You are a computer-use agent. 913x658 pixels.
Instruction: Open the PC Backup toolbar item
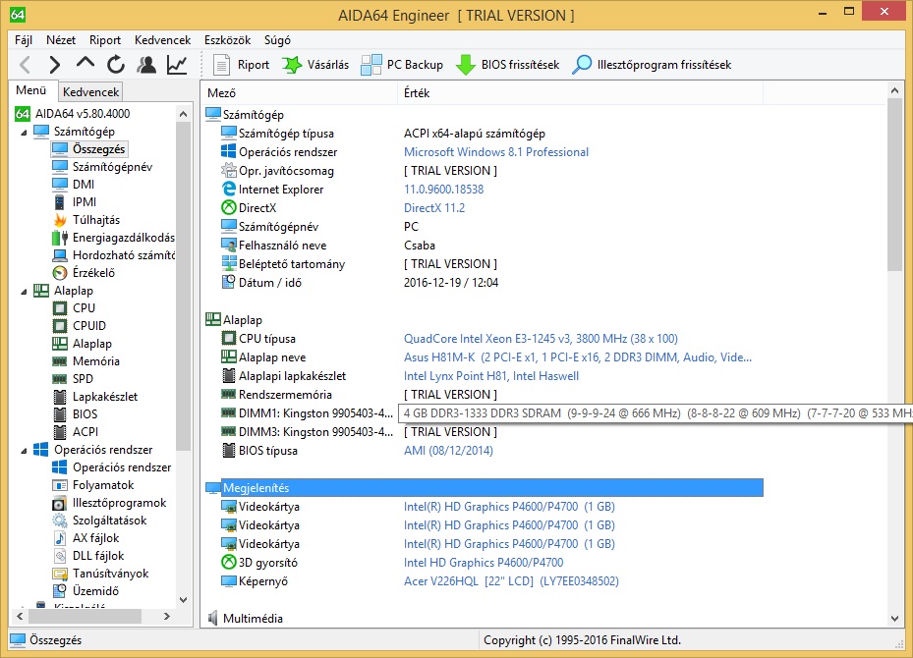coord(402,65)
